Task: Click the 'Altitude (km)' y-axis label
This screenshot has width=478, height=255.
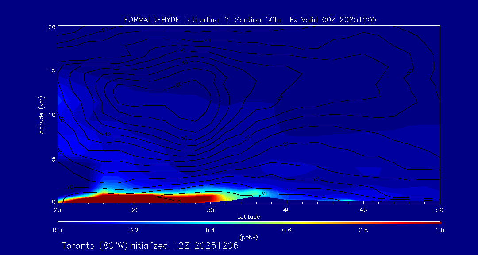Action: click(x=41, y=114)
